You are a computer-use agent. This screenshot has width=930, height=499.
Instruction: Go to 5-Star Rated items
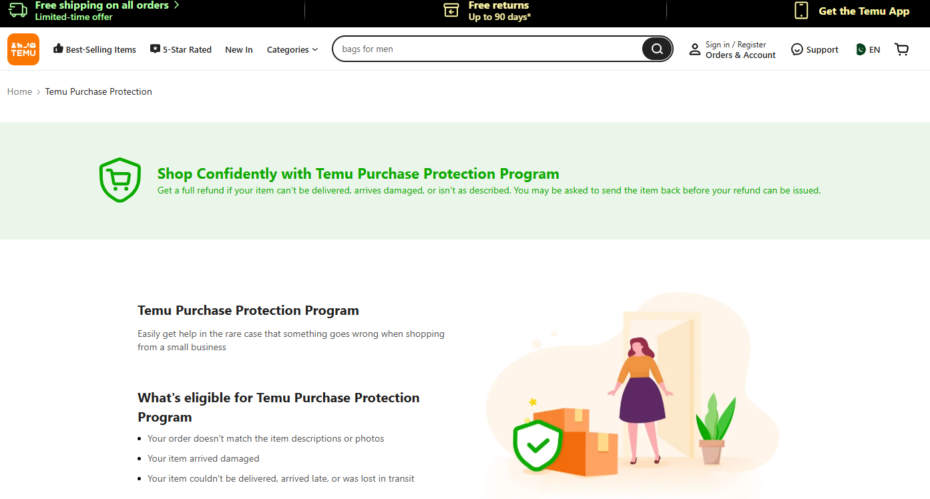(x=181, y=49)
